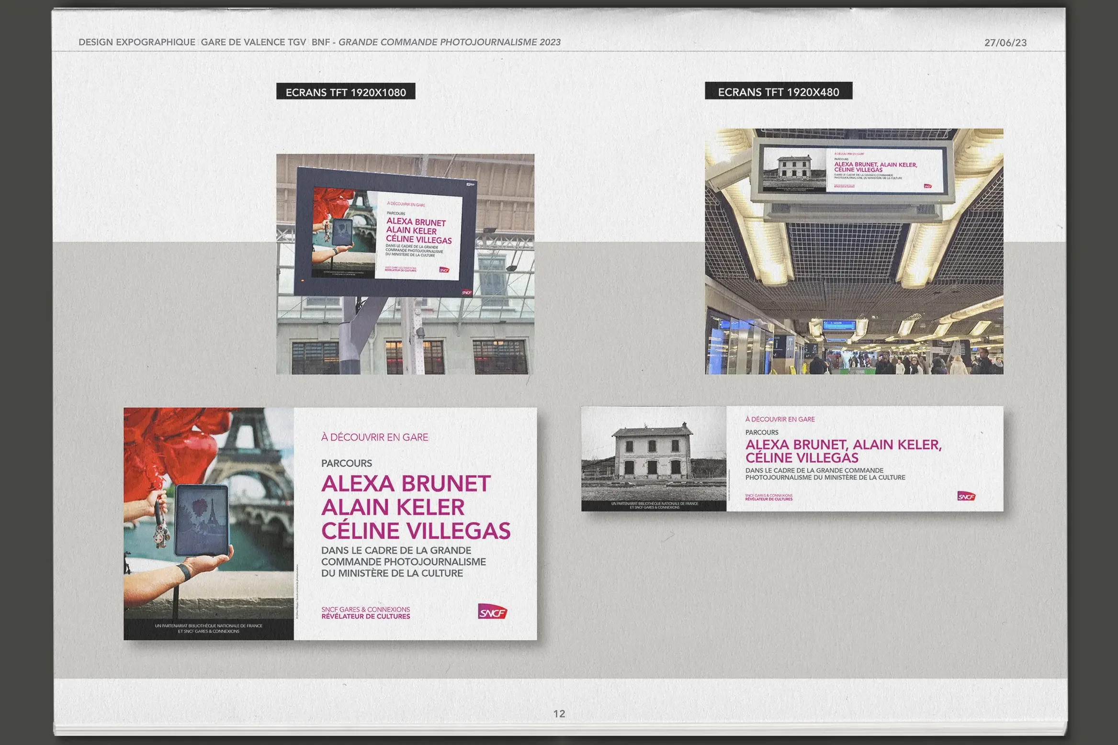
Task: Select the 'ECRANS TFT 1920X1080' label
Action: pos(346,92)
